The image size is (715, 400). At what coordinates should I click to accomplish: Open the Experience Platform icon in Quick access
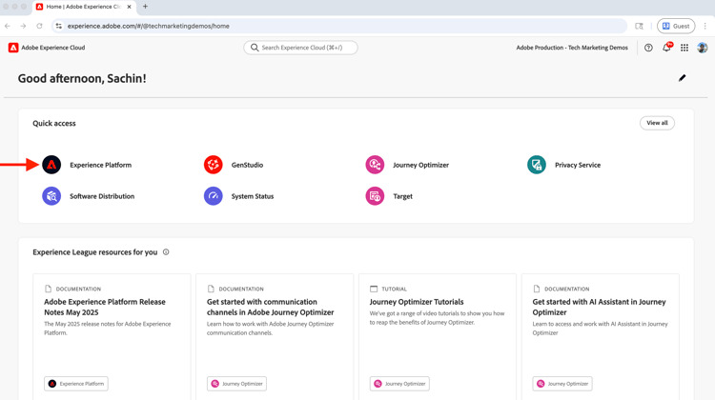51,165
